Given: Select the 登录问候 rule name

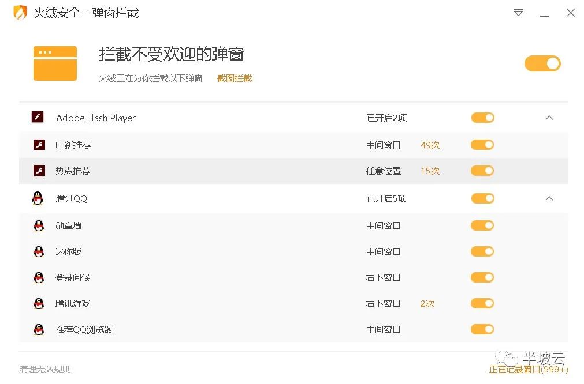Looking at the screenshot, I should (73, 278).
